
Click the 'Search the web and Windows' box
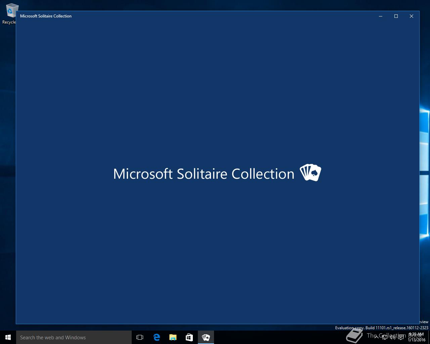click(x=74, y=337)
